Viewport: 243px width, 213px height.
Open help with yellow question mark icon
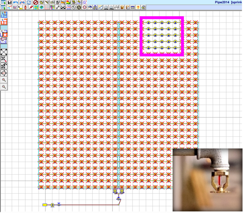point(138,7)
